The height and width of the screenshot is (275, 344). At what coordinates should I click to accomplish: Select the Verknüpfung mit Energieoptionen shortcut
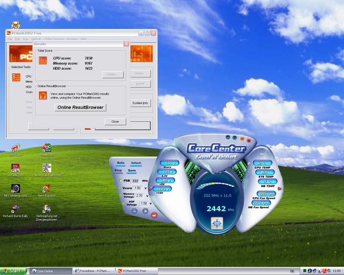[47, 213]
